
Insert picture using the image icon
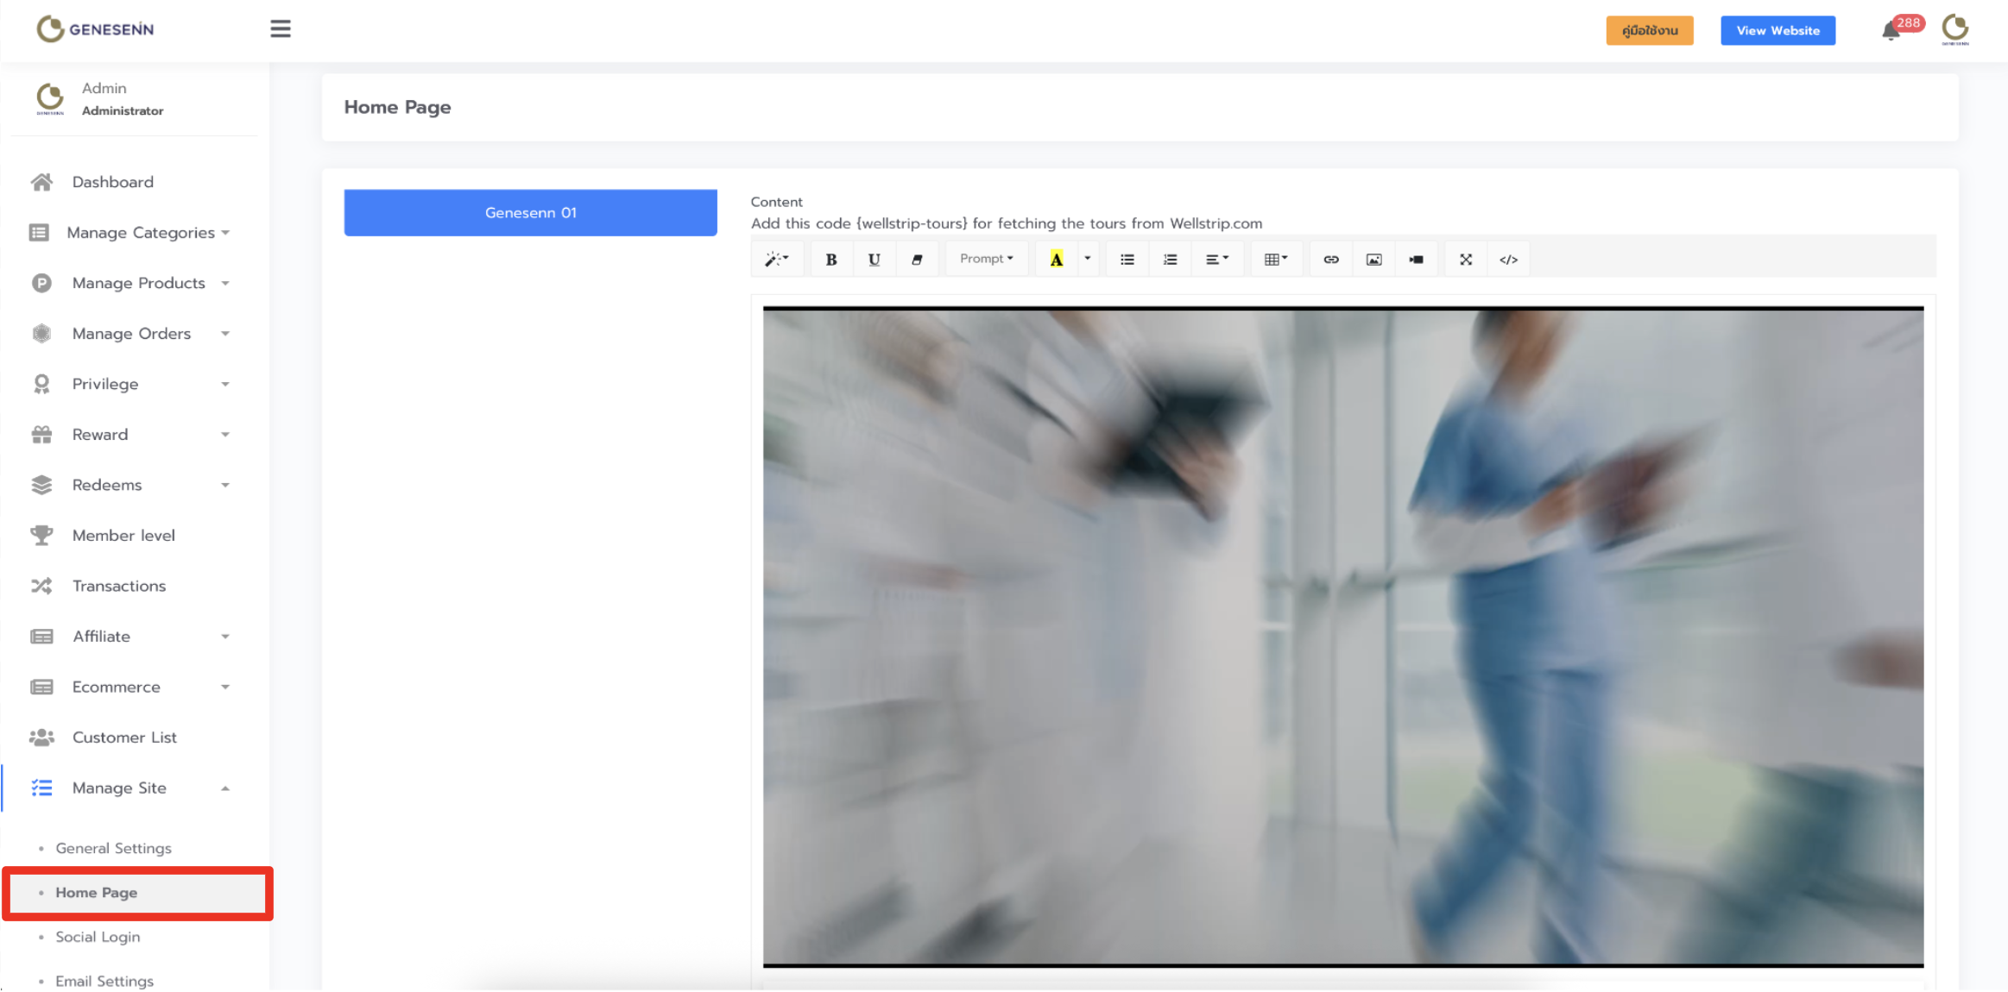[1373, 259]
